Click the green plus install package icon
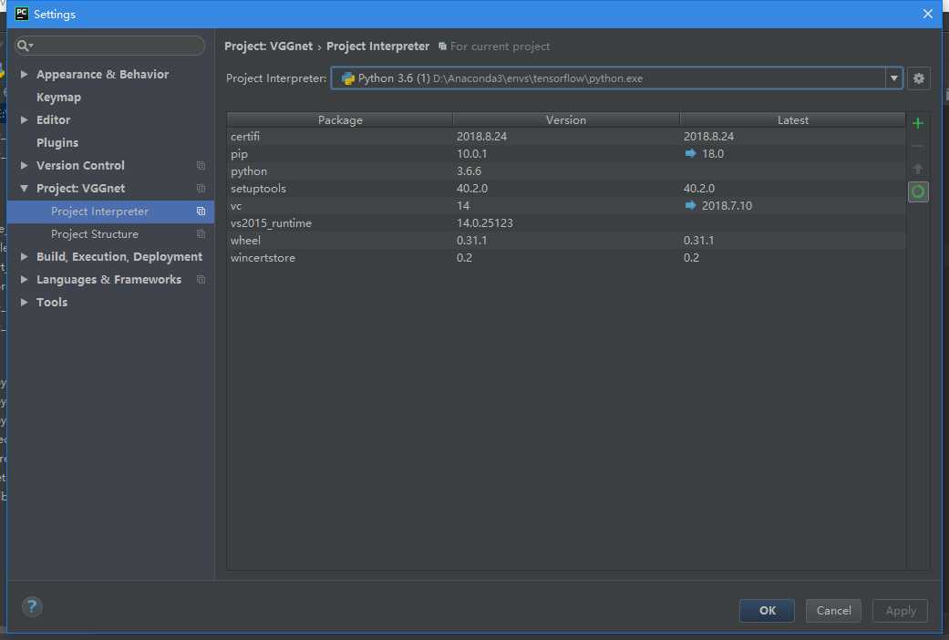Screen dimensions: 949x640 pyautogui.click(x=917, y=123)
